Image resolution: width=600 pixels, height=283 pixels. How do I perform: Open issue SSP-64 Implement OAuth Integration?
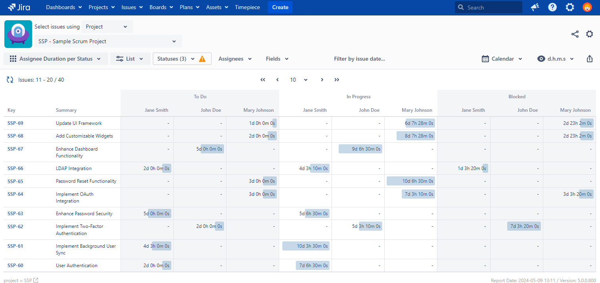(x=15, y=194)
